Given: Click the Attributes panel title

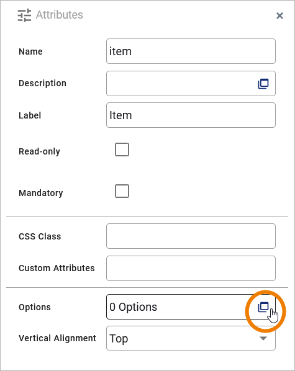Looking at the screenshot, I should (x=60, y=15).
